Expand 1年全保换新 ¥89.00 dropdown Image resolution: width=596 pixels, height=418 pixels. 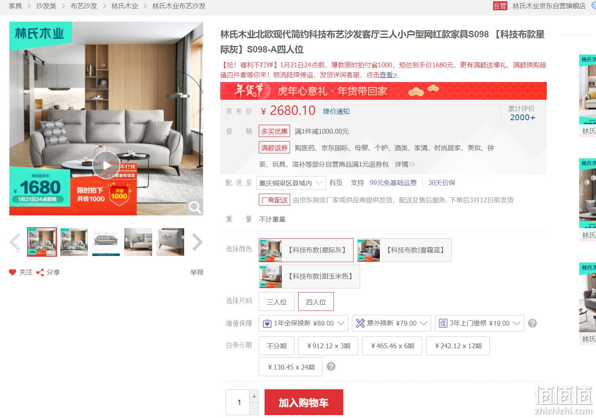304,323
